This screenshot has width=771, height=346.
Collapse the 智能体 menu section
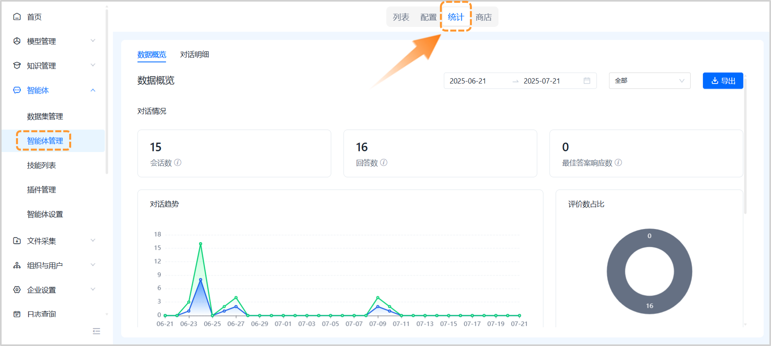[x=93, y=90]
